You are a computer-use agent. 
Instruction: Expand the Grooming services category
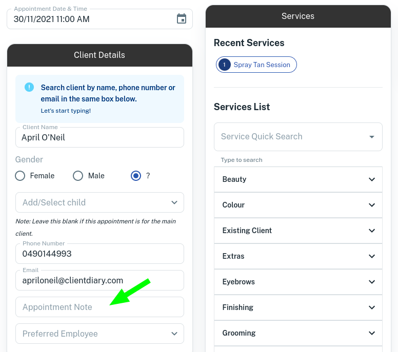click(x=297, y=333)
